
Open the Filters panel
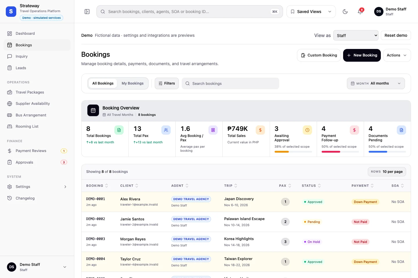(167, 83)
